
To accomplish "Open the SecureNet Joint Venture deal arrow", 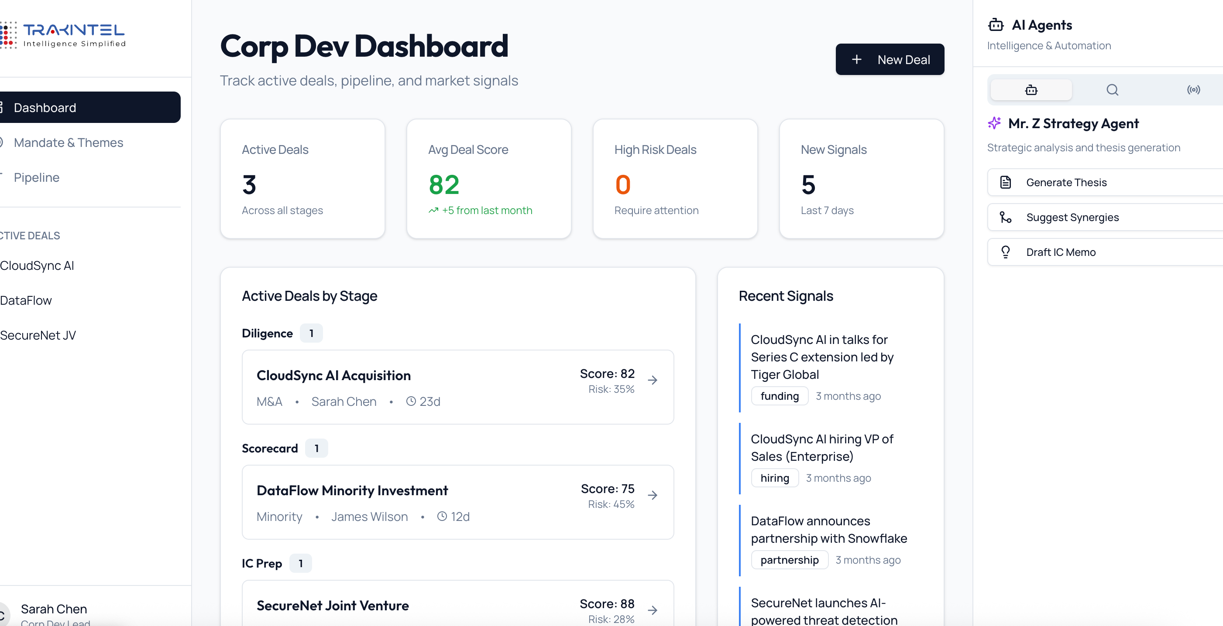I will [x=654, y=610].
